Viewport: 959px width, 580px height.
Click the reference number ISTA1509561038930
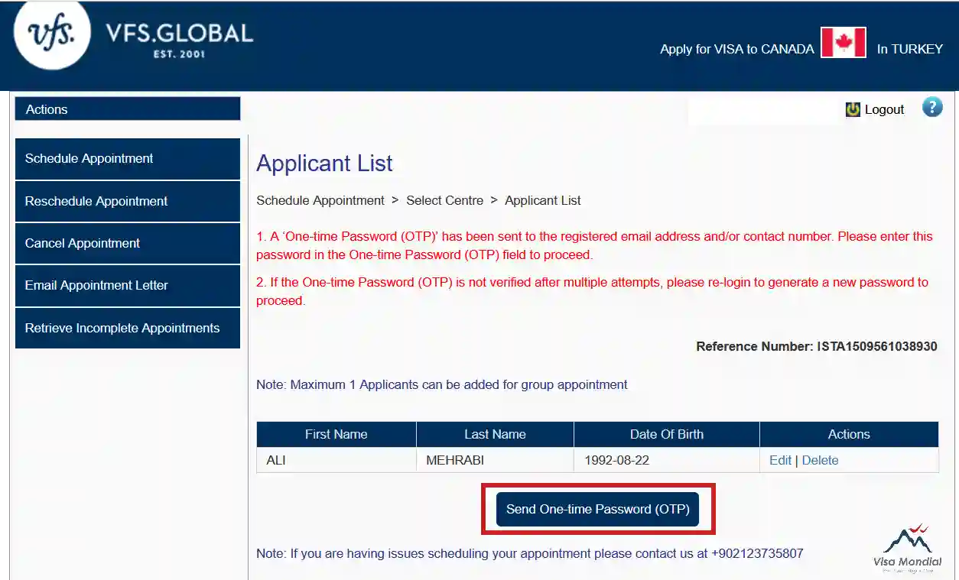(x=876, y=346)
